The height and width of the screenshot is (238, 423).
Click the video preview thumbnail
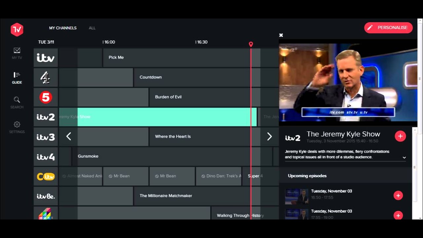(x=348, y=83)
